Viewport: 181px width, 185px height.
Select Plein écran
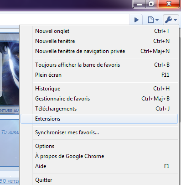point(99,75)
